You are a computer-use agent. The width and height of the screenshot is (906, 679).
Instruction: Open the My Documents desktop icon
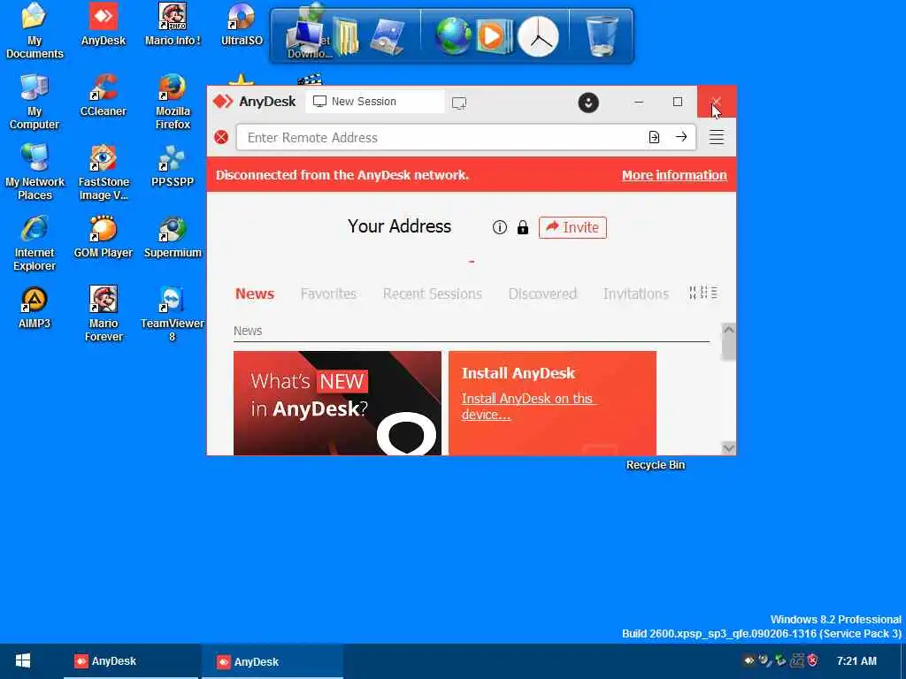click(x=35, y=31)
